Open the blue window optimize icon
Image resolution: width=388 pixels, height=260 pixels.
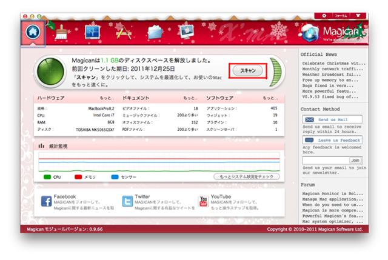pyautogui.click(x=92, y=33)
